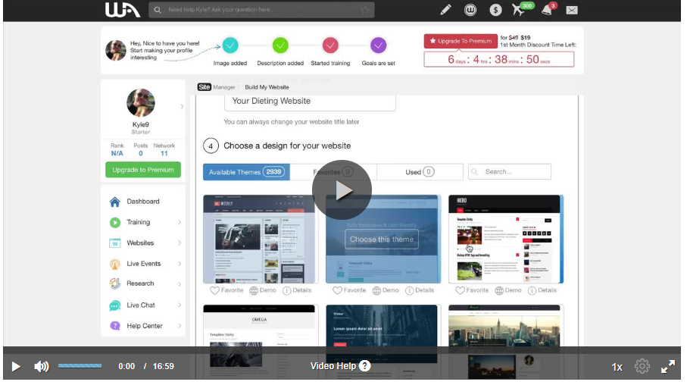Click the Goals are set purple checkmark
Viewport: 687px width, 382px height.
379,45
